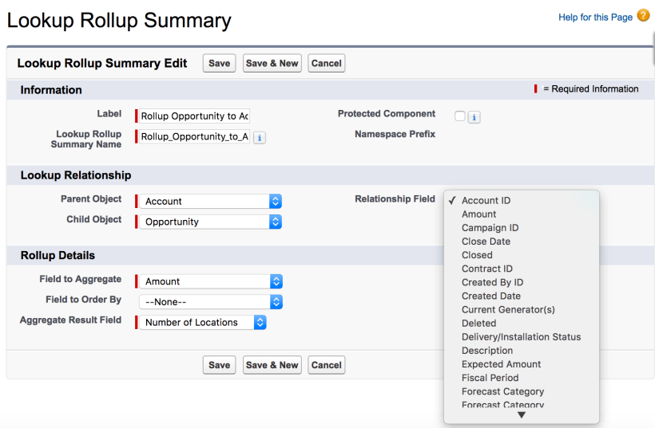Click info icon next to Protected Component
The height and width of the screenshot is (428, 655).
[474, 117]
